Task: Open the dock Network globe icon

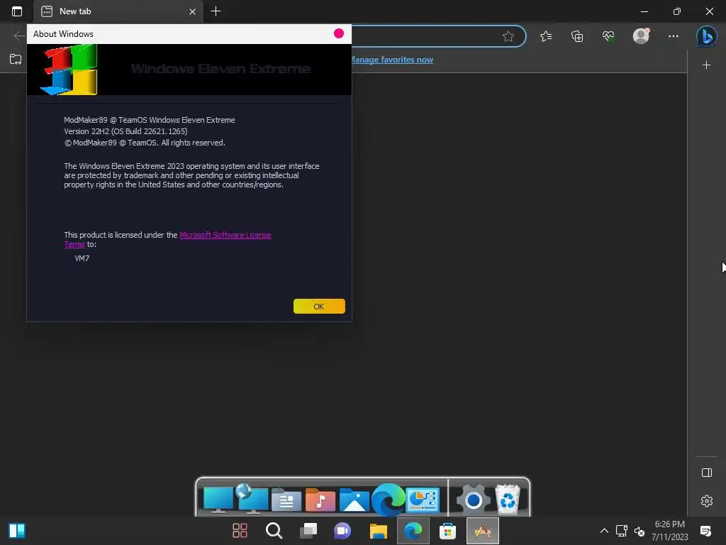Action: pos(252,499)
